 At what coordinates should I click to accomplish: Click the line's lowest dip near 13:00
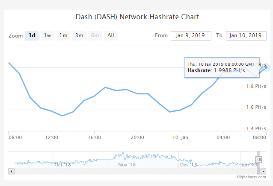pos(62,116)
